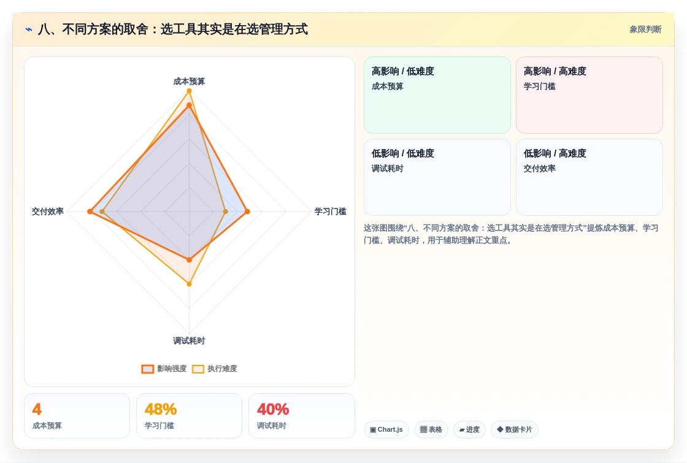Viewport: 687px width, 463px height.
Task: Click 成本预算 text in the green quadrant
Action: click(x=387, y=86)
